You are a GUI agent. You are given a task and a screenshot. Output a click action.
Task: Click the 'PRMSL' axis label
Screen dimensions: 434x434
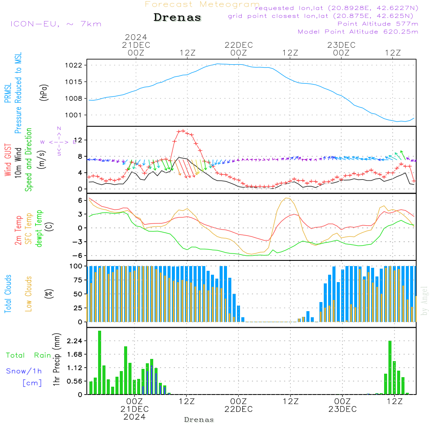[x=8, y=92]
